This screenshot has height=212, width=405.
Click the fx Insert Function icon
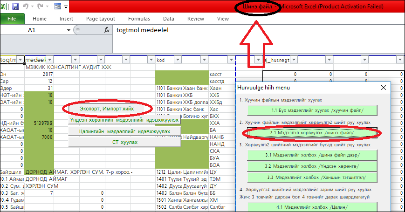pos(106,30)
